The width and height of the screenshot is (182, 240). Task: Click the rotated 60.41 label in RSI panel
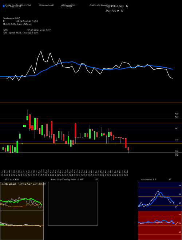click(177, 223)
